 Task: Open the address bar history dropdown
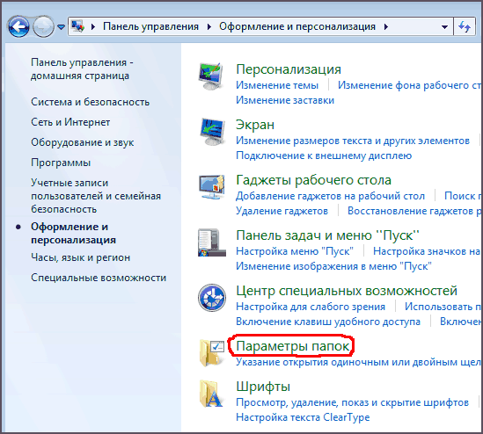pyautogui.click(x=444, y=26)
